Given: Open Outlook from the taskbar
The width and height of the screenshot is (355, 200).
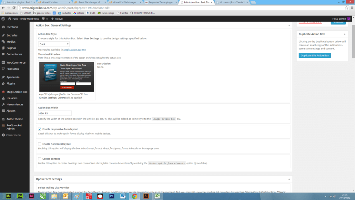Looking at the screenshot, I should pyautogui.click(x=66, y=196).
